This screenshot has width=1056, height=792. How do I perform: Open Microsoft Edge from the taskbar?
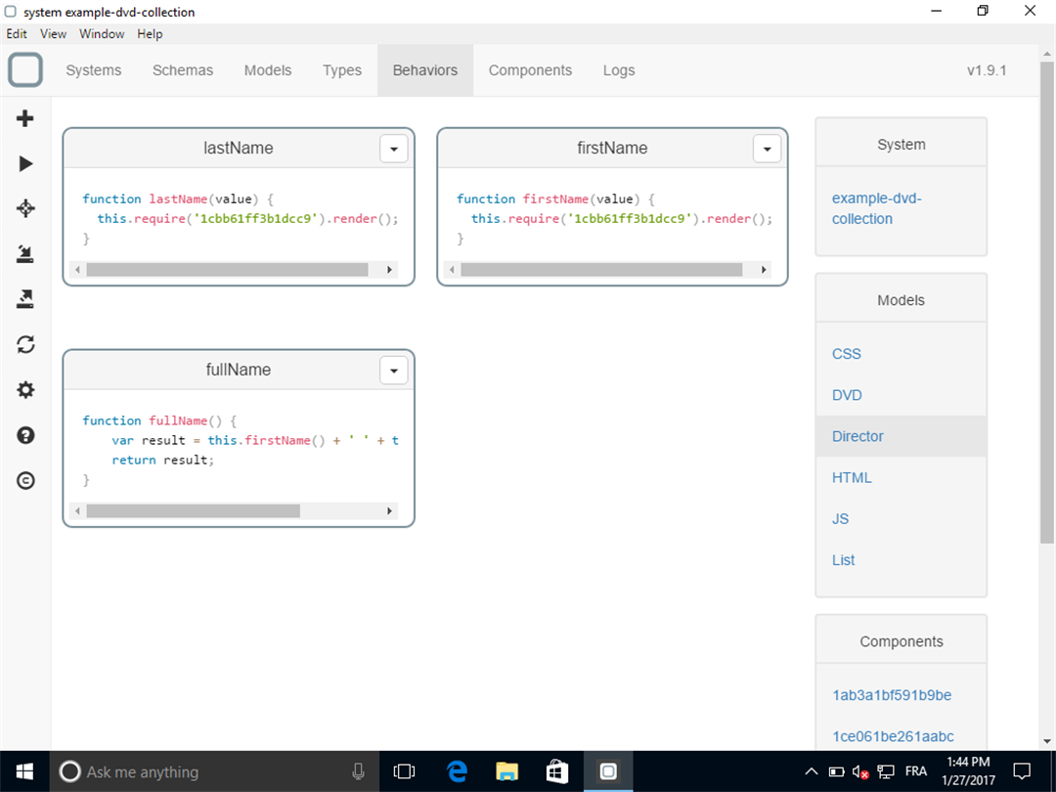click(457, 771)
